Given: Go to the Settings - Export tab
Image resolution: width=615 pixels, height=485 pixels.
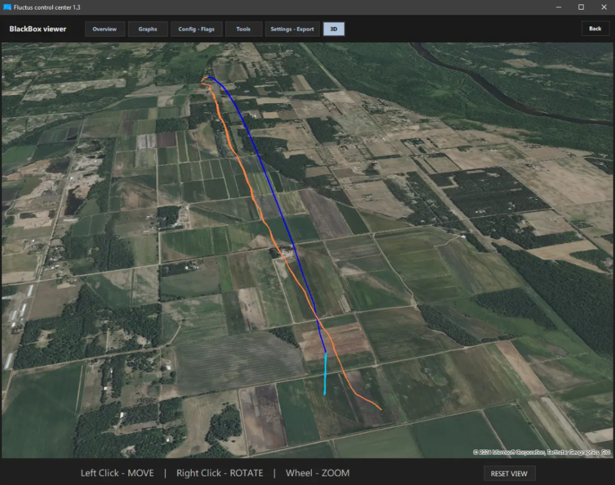Looking at the screenshot, I should tap(292, 29).
